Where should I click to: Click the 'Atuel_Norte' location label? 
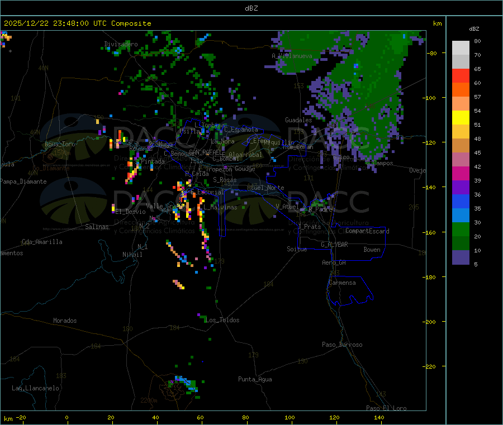265,188
